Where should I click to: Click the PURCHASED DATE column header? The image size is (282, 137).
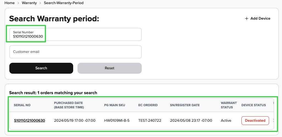(69, 105)
